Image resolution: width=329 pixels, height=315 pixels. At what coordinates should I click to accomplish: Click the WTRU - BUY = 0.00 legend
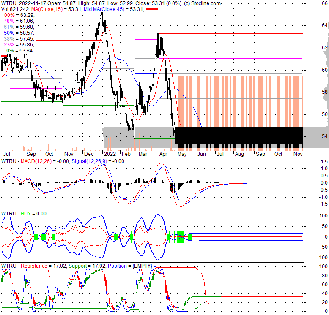pyautogui.click(x=24, y=214)
